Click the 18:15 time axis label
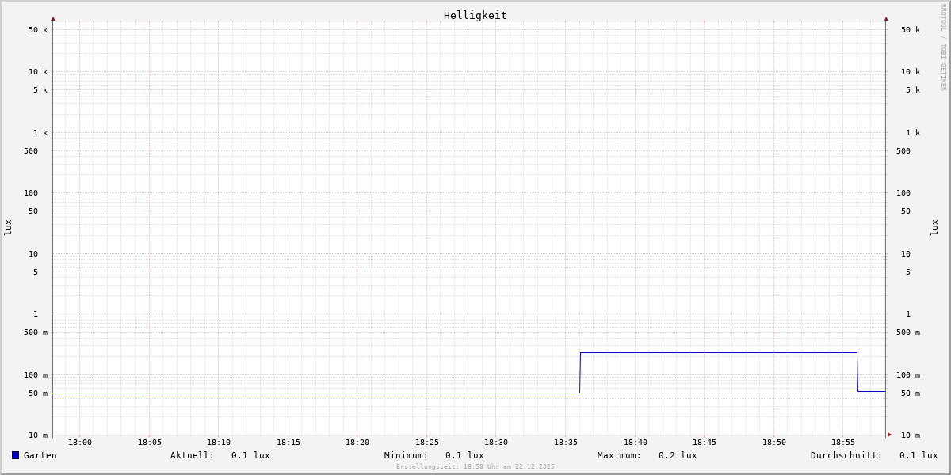 click(x=288, y=443)
